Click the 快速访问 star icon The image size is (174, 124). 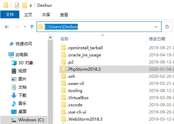[12, 44]
